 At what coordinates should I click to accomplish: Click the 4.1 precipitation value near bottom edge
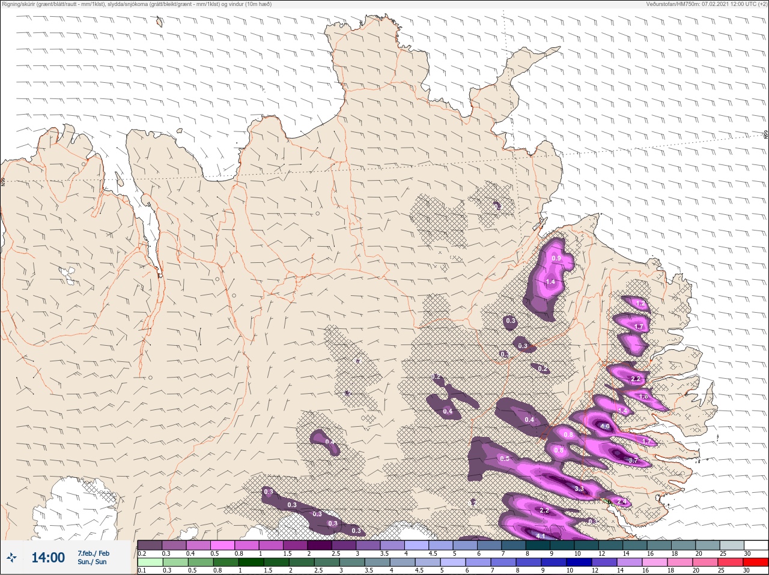540,536
